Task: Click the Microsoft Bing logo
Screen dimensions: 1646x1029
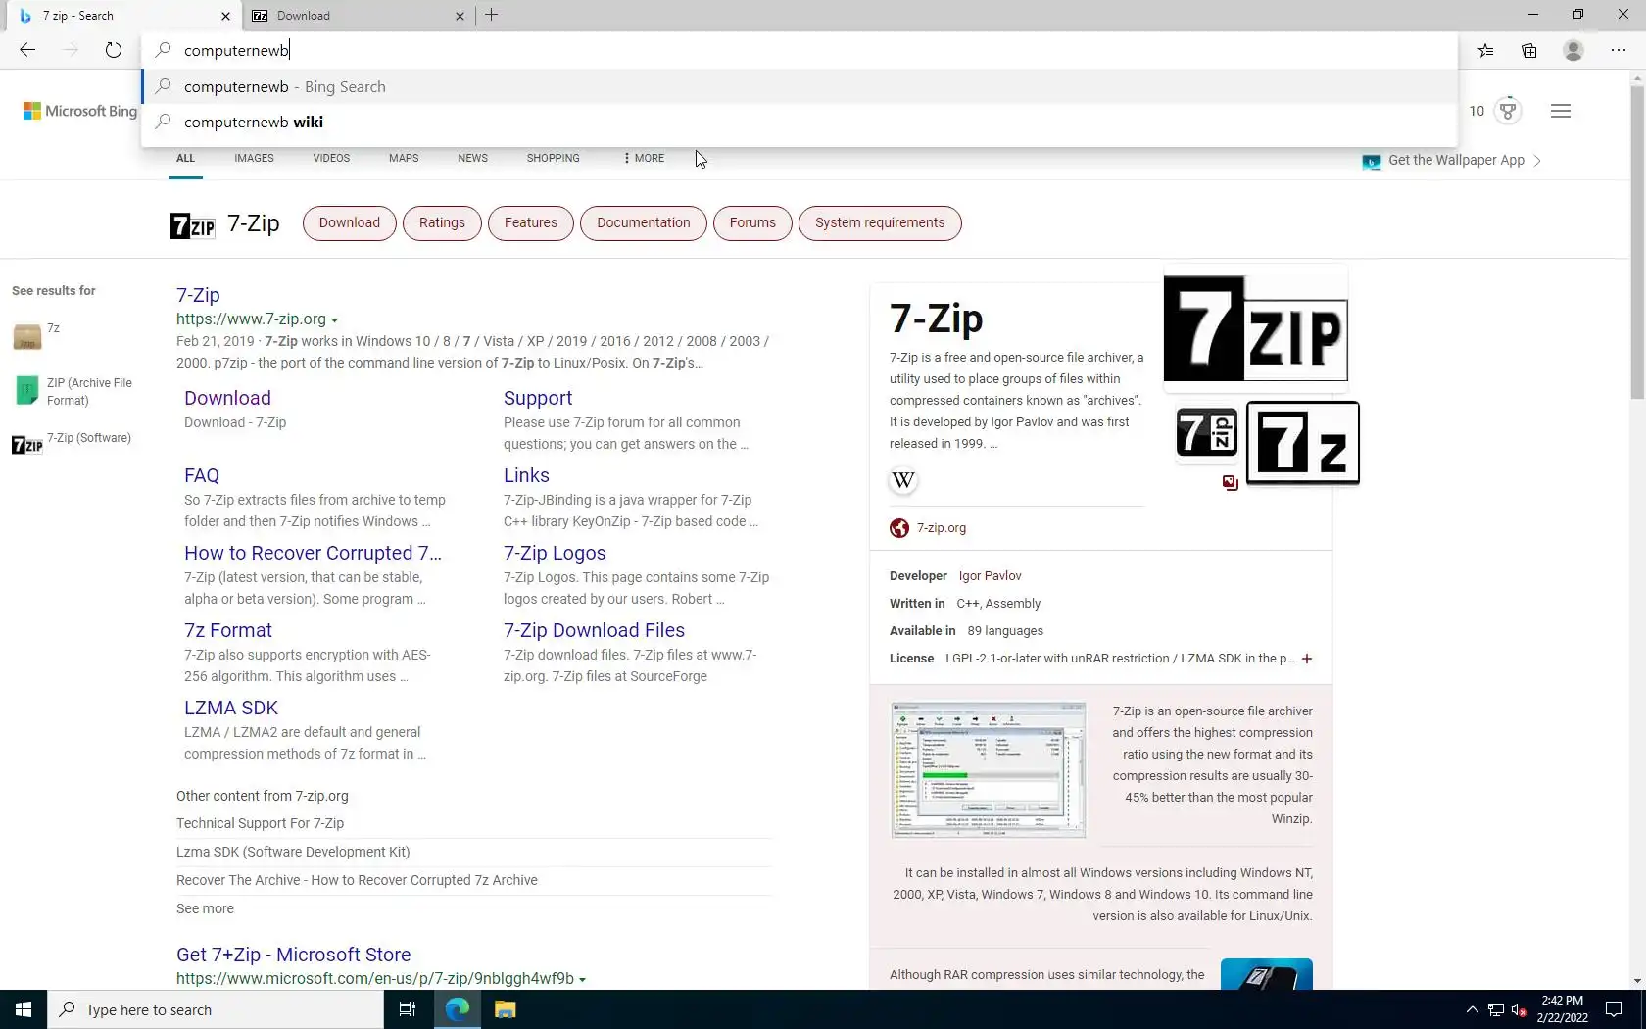Action: [x=80, y=111]
